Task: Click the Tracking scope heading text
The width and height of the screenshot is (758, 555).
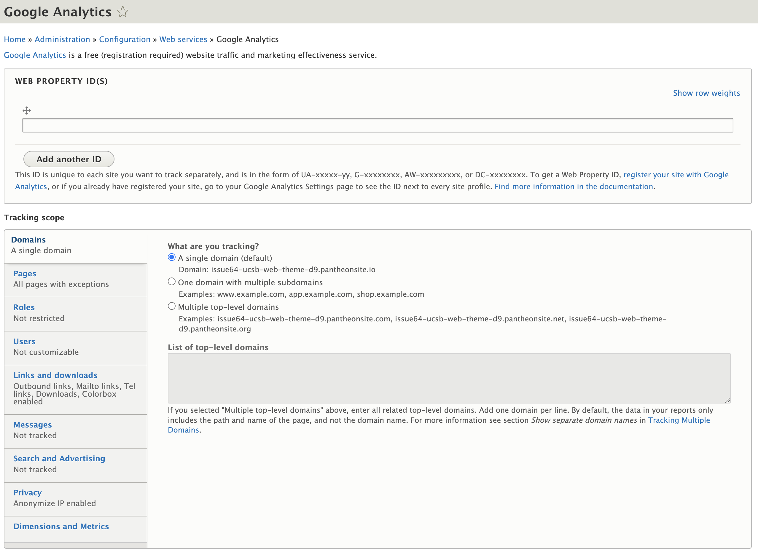Action: tap(34, 217)
